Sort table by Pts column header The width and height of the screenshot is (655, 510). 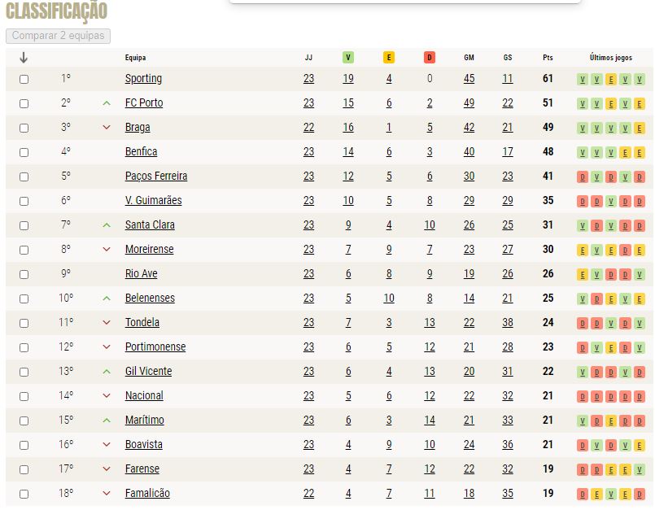pos(548,58)
